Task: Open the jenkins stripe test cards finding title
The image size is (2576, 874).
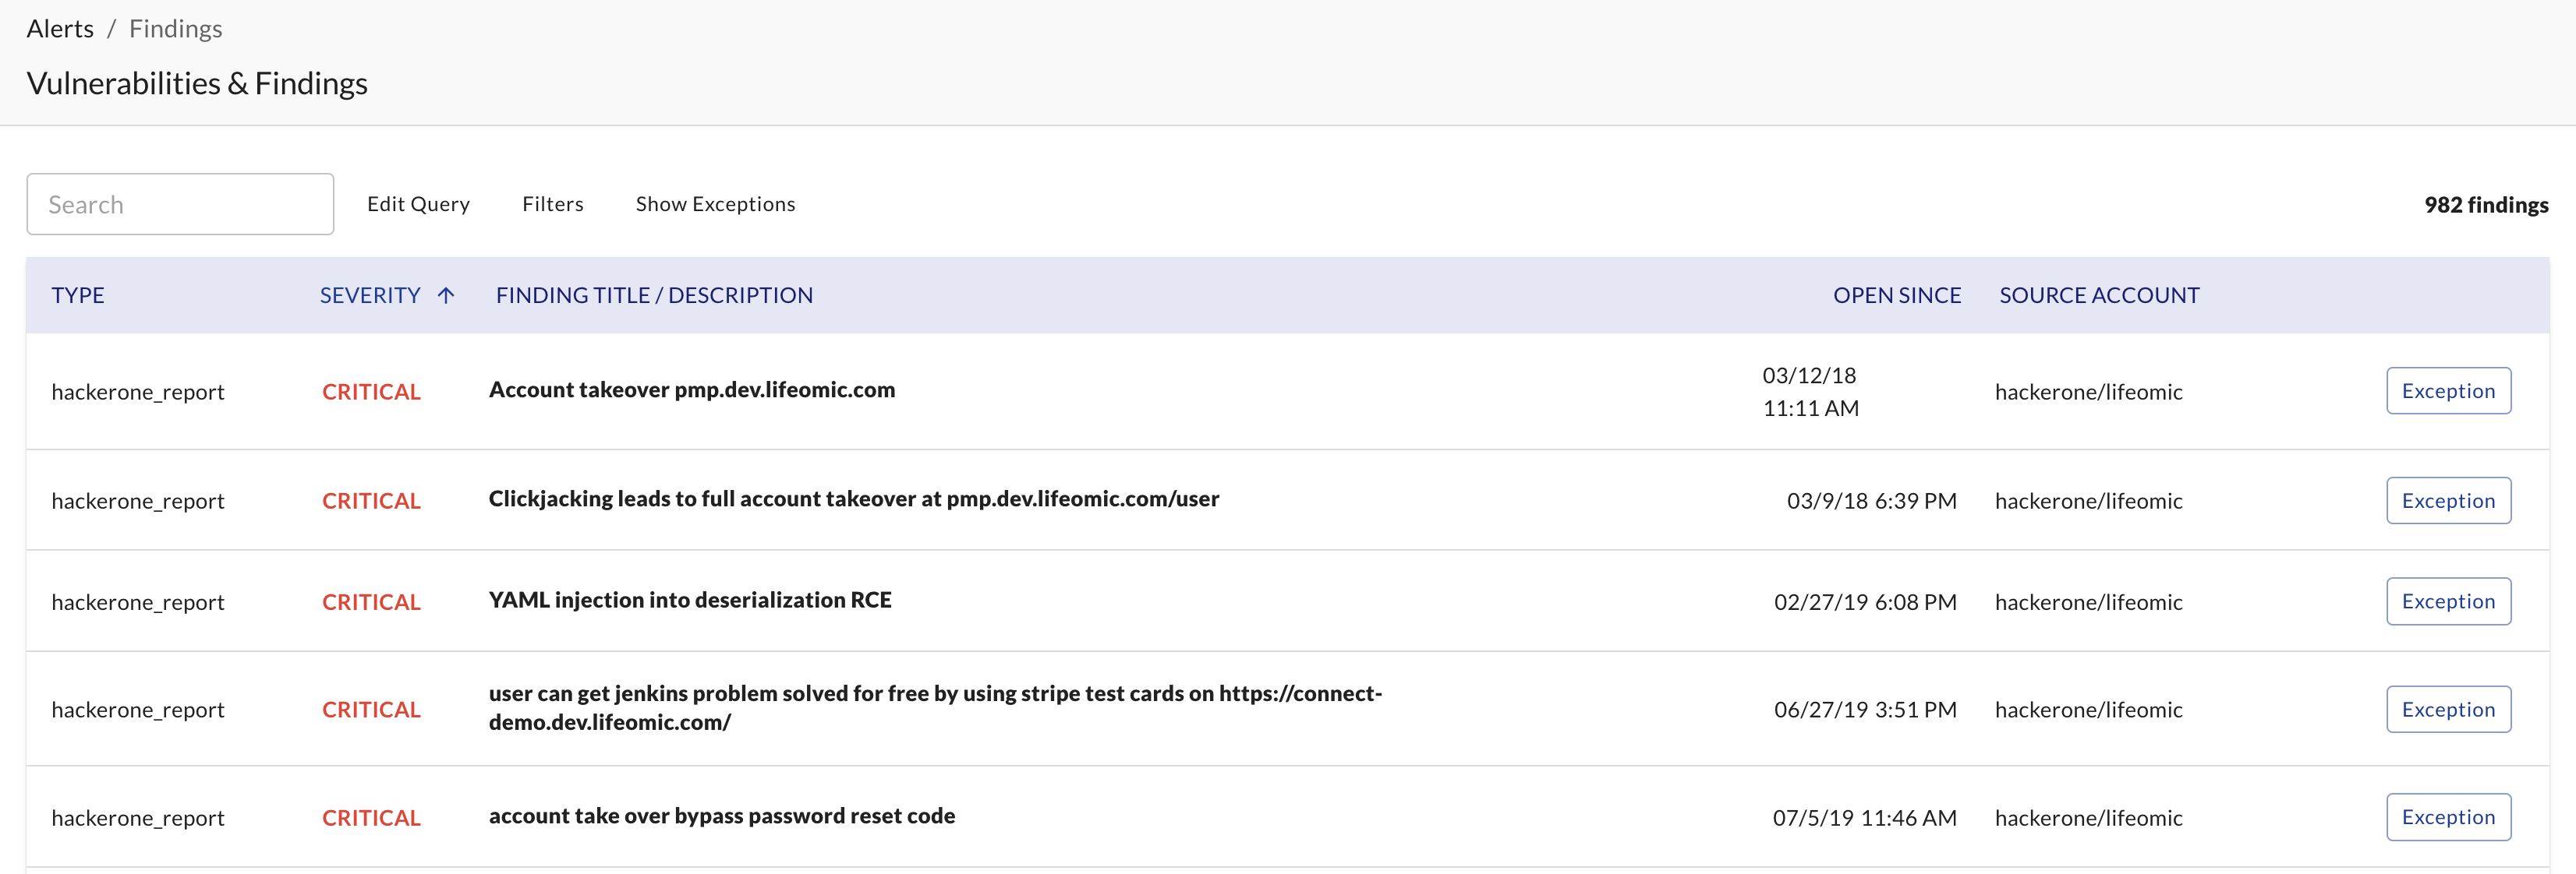Action: coord(935,707)
